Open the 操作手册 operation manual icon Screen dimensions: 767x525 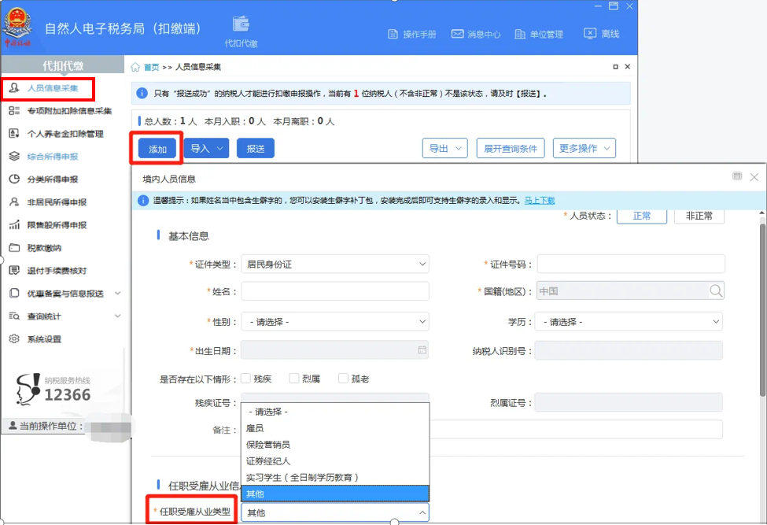(x=393, y=35)
